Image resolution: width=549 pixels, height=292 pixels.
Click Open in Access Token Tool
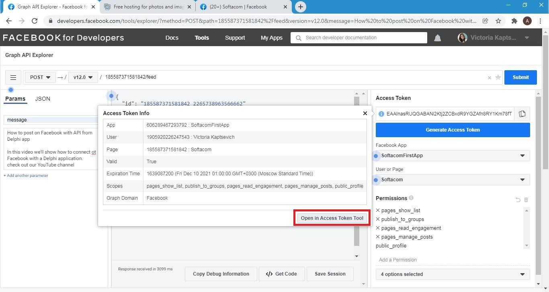click(x=332, y=218)
